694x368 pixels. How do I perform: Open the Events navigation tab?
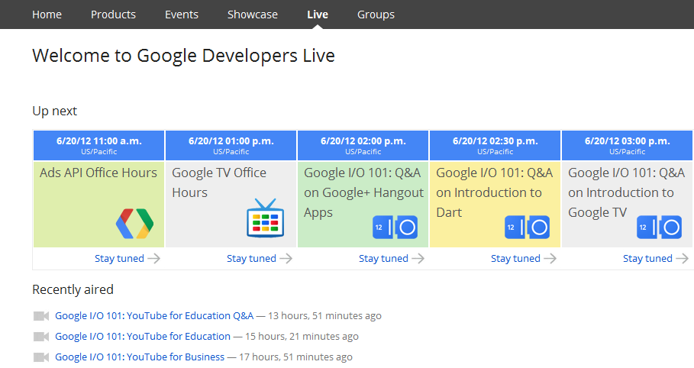pyautogui.click(x=182, y=15)
